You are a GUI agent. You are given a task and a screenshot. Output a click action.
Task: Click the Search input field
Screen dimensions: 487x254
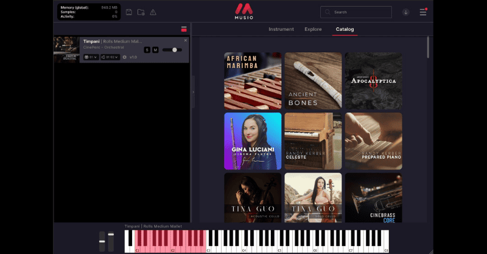click(356, 12)
